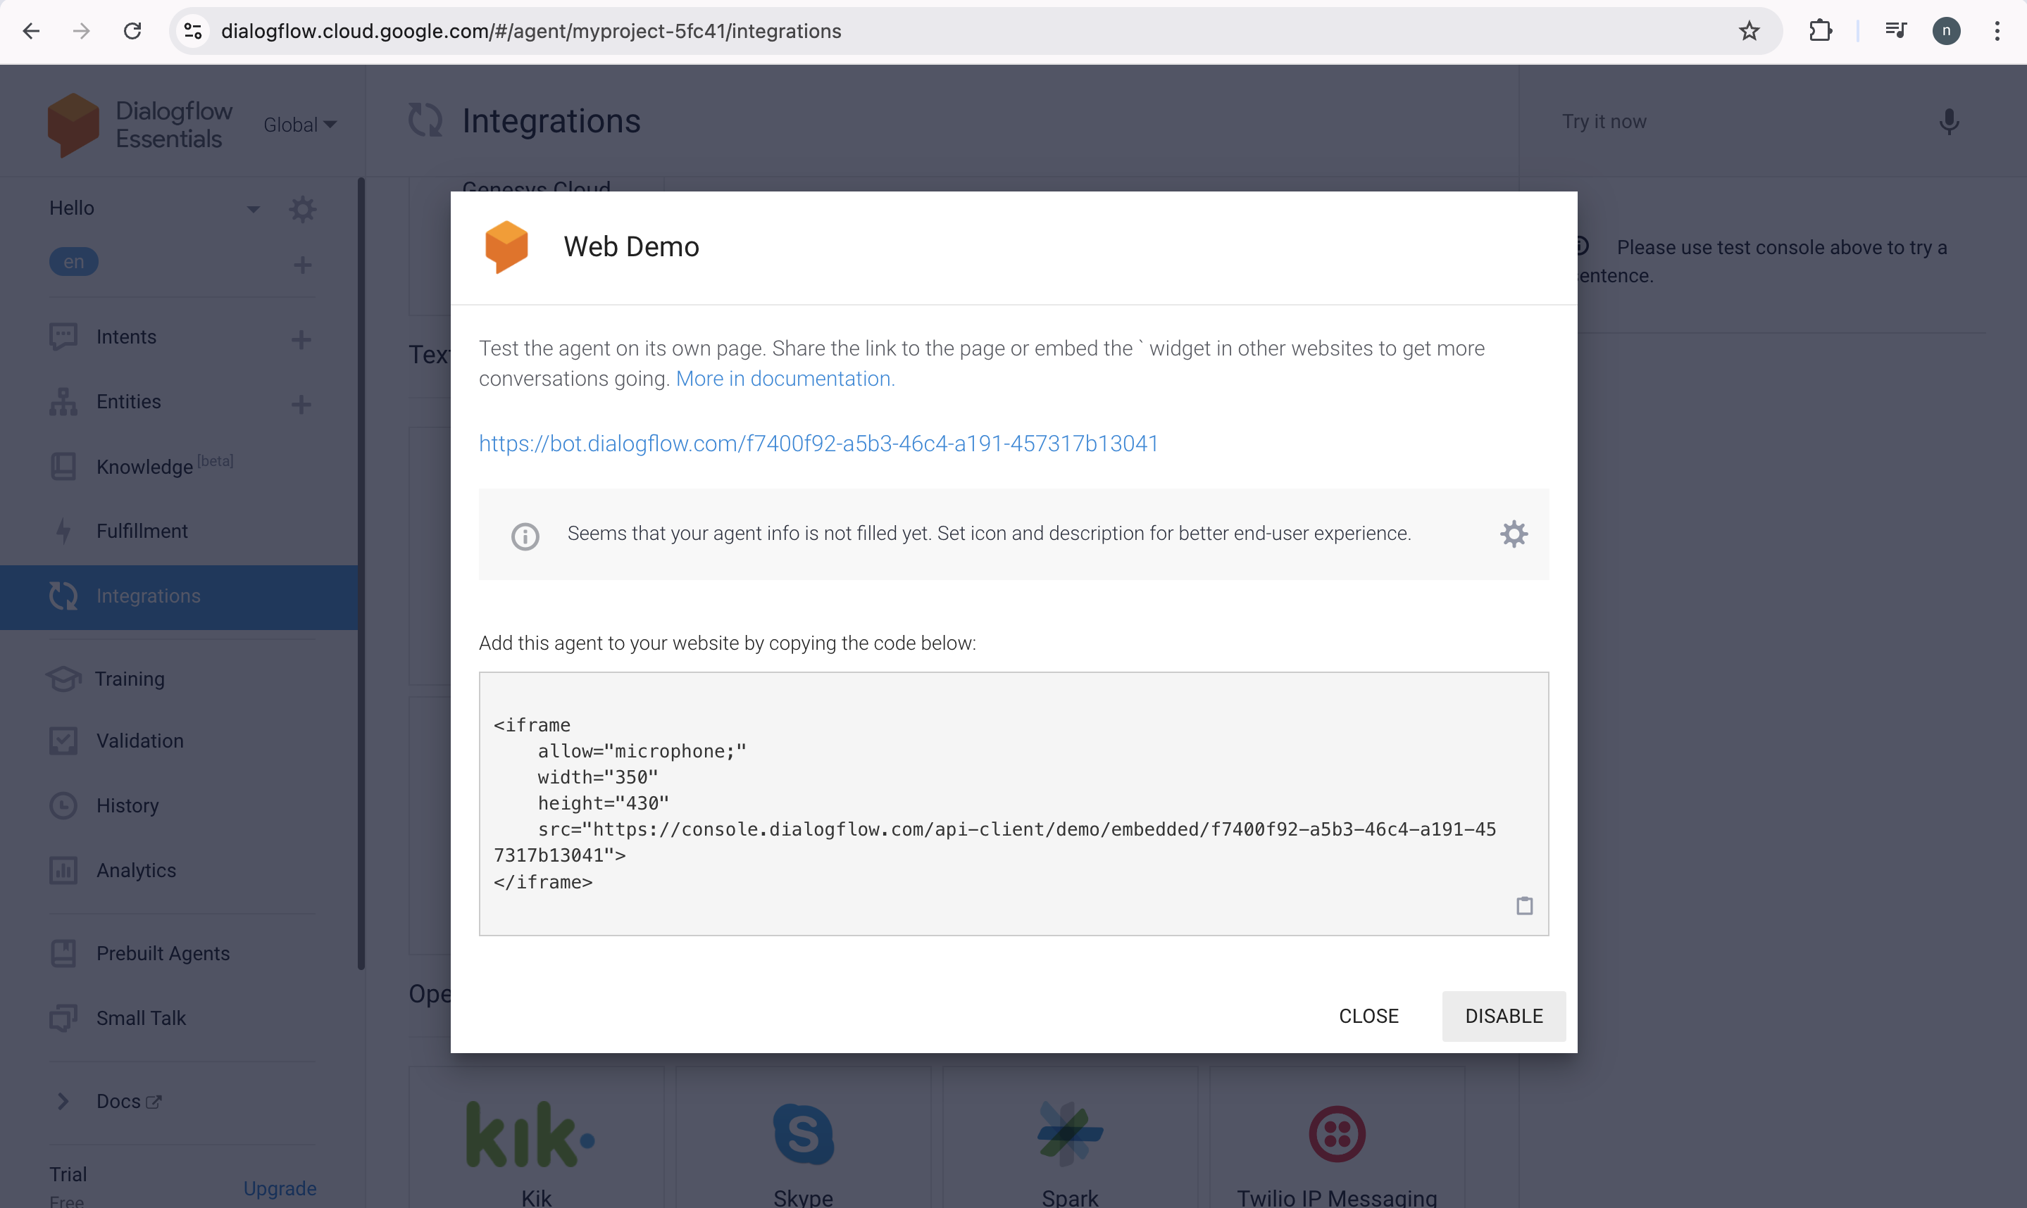The height and width of the screenshot is (1208, 2027).
Task: Click the DISABLE button in dialog
Action: pos(1503,1015)
